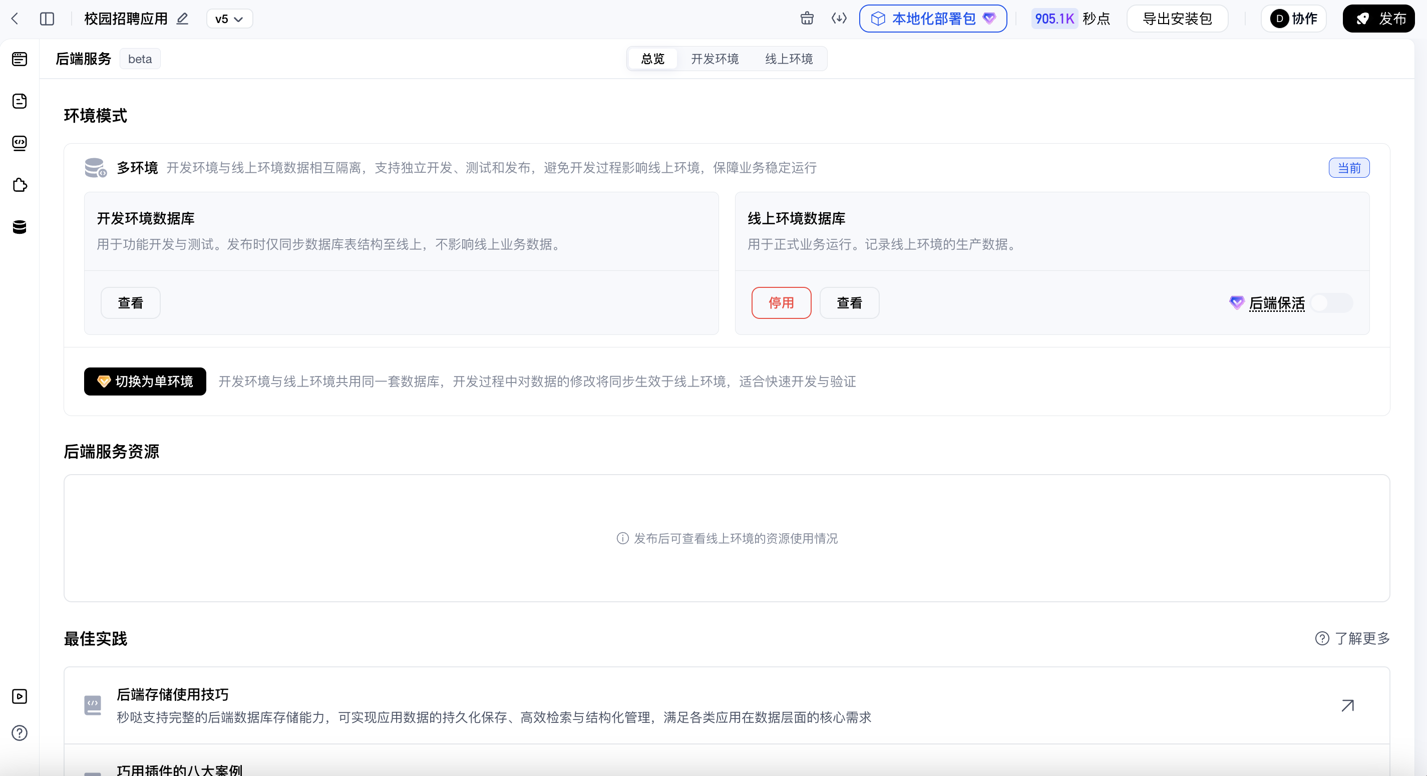Click the app name 校园招聘应用
Screen dimensions: 1427x776
click(126, 19)
